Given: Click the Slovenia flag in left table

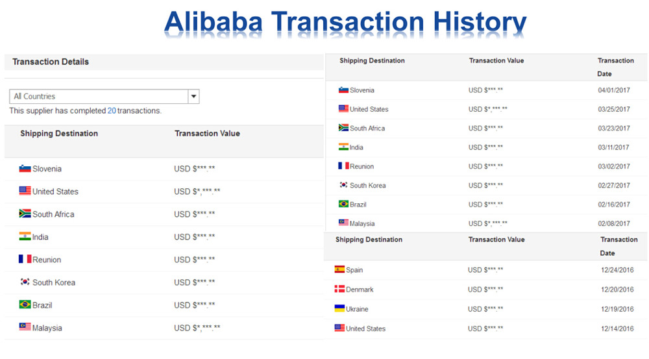Looking at the screenshot, I should 25,169.
